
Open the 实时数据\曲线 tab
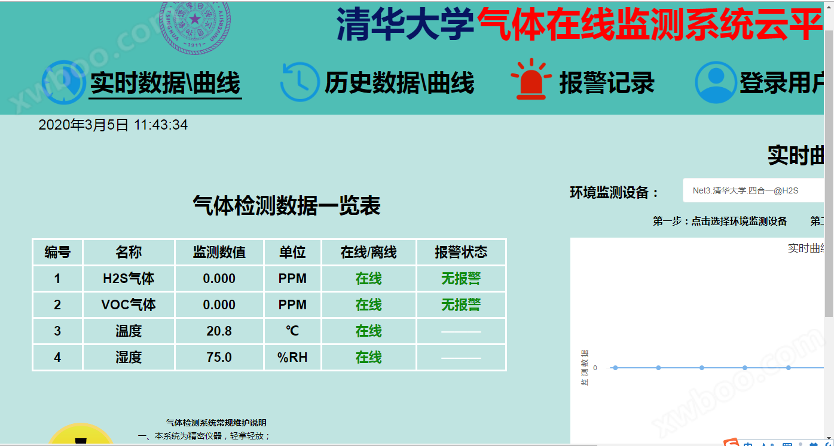[x=166, y=83]
